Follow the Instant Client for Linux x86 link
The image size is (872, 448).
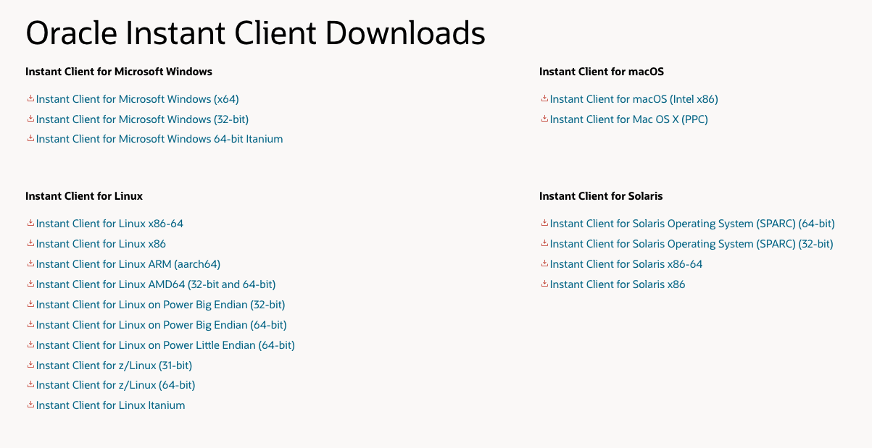(x=101, y=244)
